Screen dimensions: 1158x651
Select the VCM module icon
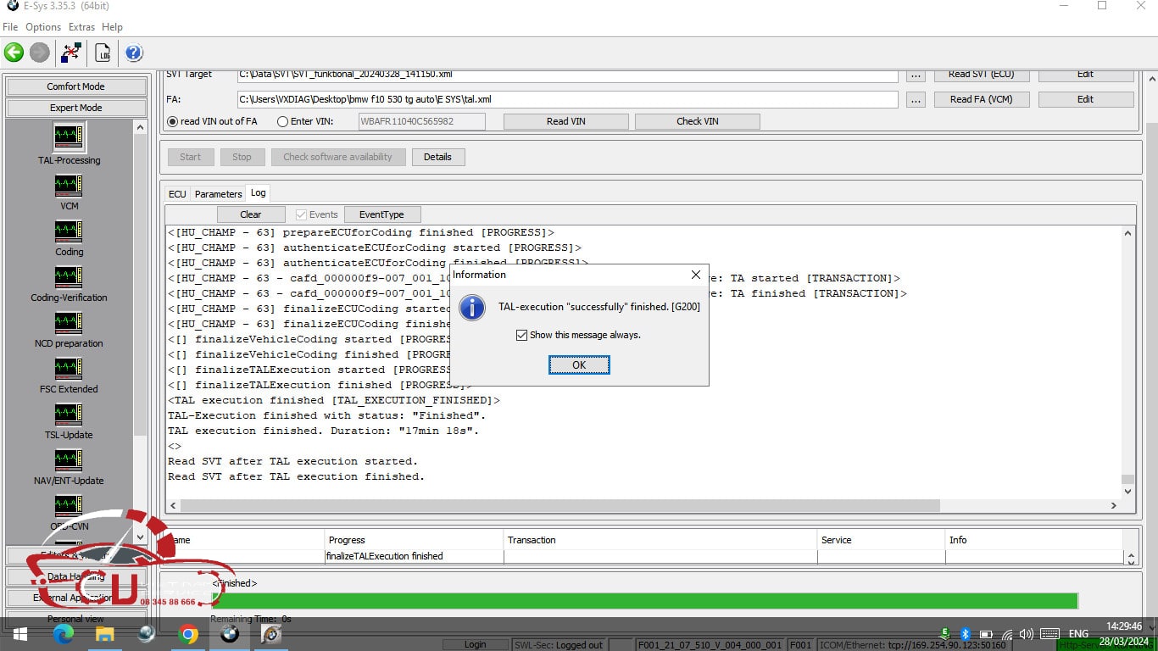click(x=69, y=184)
